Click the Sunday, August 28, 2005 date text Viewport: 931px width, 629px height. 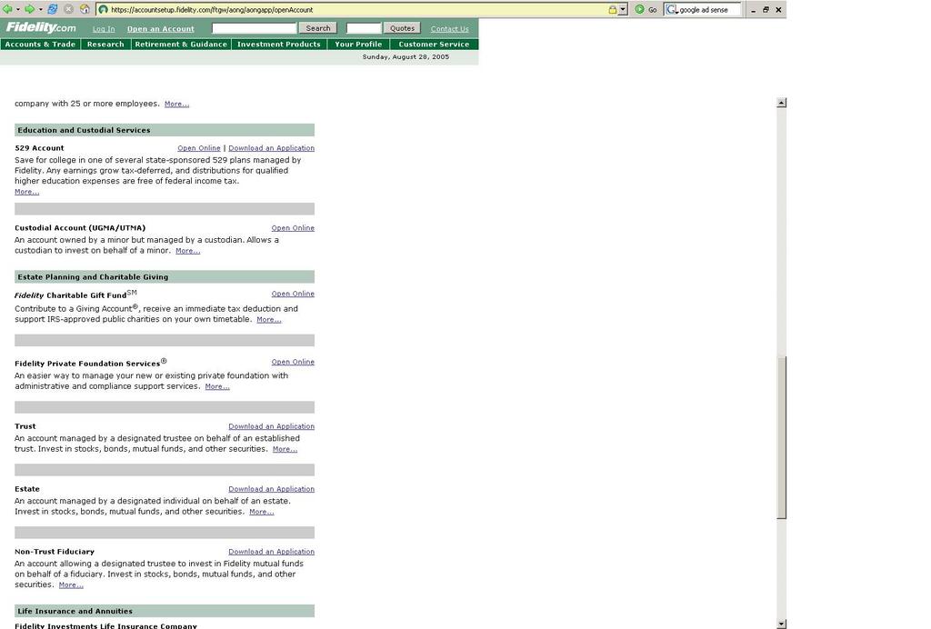[405, 57]
